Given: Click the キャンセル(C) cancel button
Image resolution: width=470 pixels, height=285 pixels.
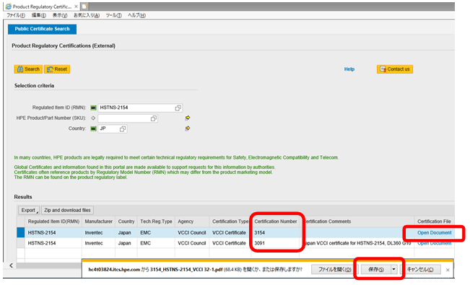Looking at the screenshot, I should [x=420, y=269].
